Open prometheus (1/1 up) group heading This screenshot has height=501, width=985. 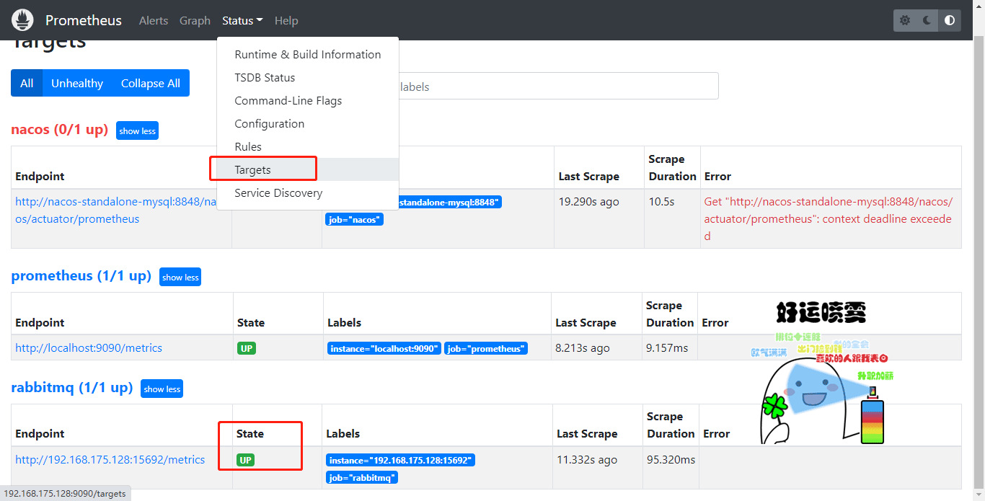pyautogui.click(x=81, y=276)
